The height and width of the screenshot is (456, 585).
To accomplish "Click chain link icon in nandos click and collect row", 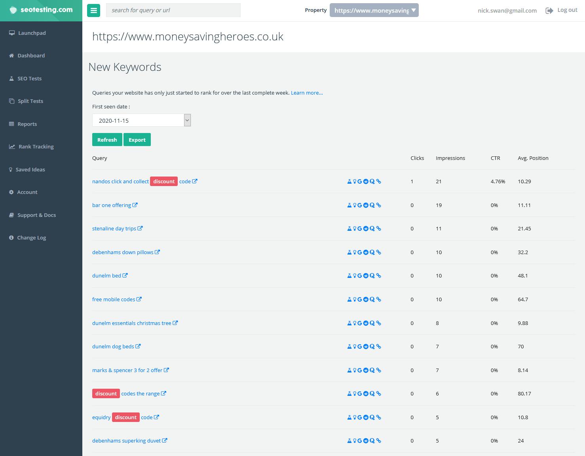I will [378, 181].
